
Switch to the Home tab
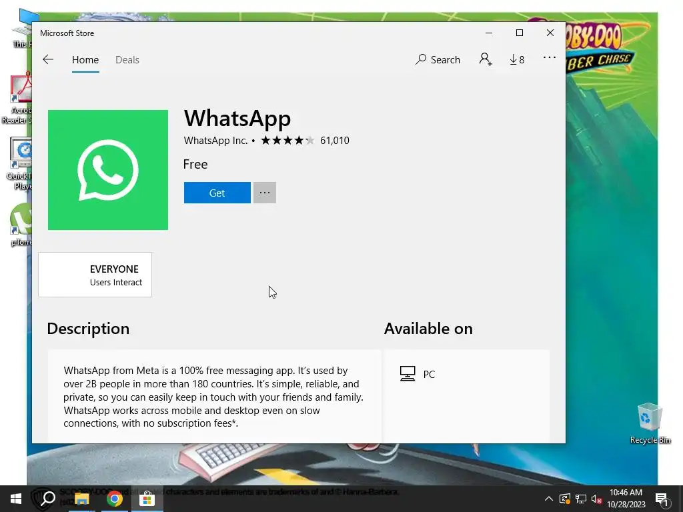(x=85, y=59)
